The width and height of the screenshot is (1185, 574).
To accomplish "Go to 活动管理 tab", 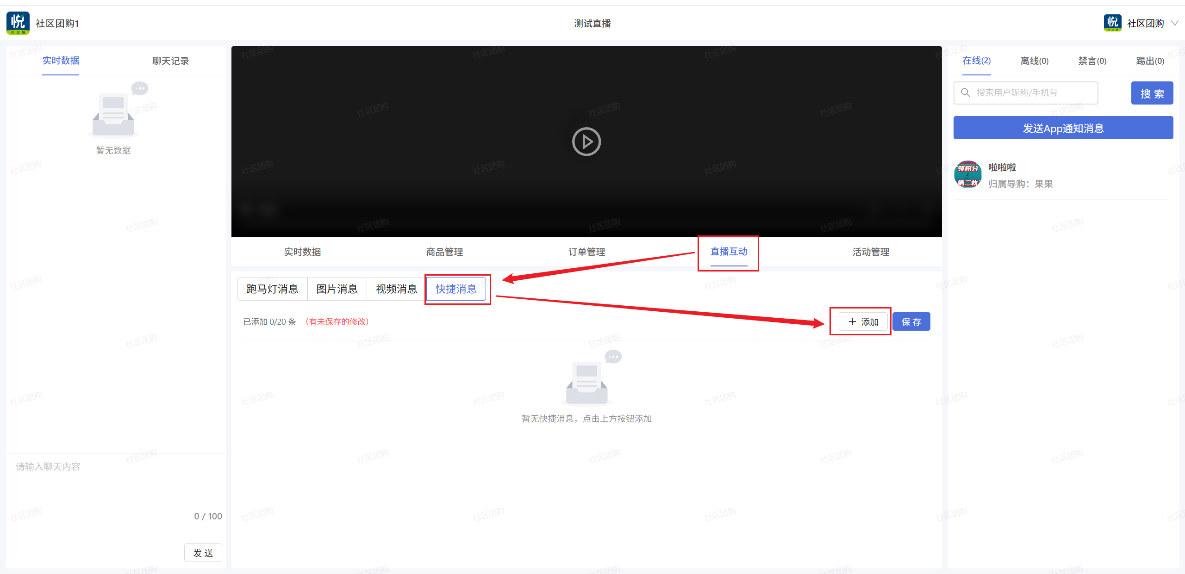I will point(871,252).
